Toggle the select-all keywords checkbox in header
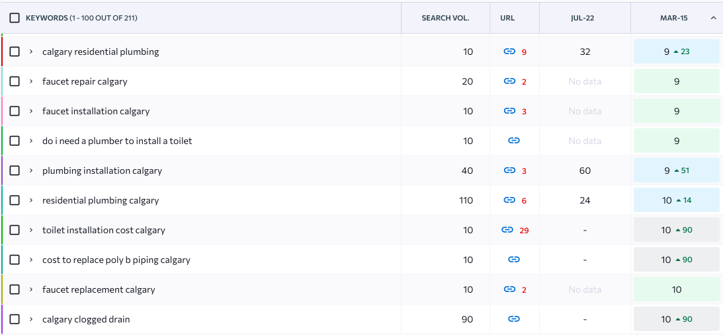This screenshot has height=335, width=723. (15, 18)
